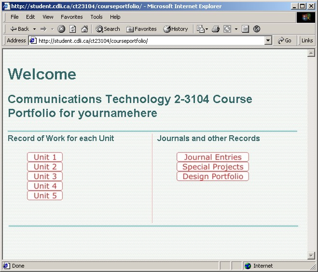Viewport: 318px width, 272px height.
Task: Click 'Portfolio for yournamehere' text
Action: click(x=83, y=113)
